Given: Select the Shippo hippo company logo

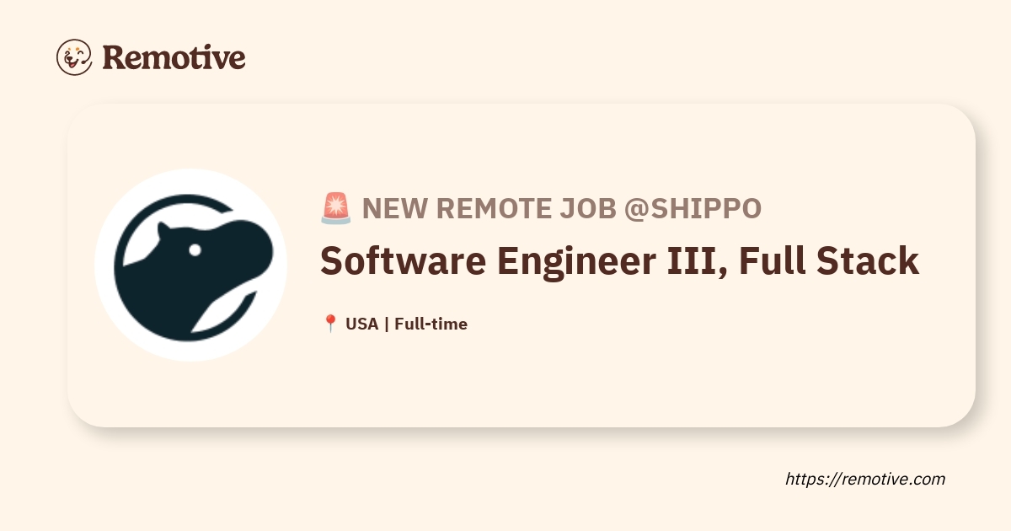Looking at the screenshot, I should 191,265.
